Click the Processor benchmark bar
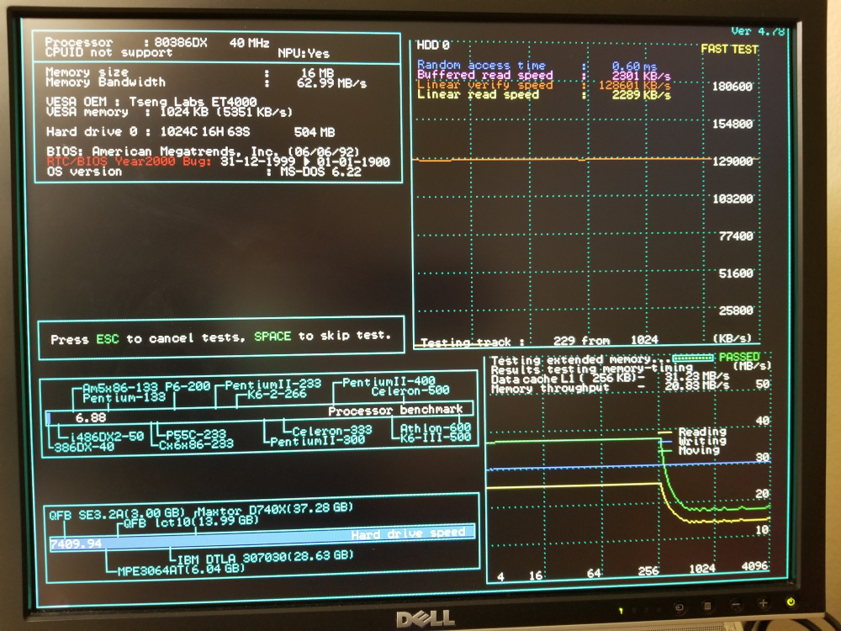841x631 pixels. point(260,414)
